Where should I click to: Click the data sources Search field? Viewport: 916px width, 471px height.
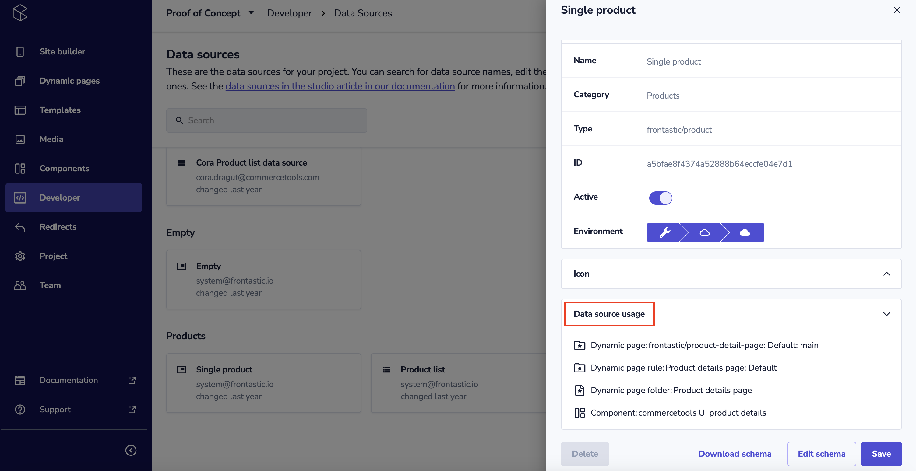[267, 120]
